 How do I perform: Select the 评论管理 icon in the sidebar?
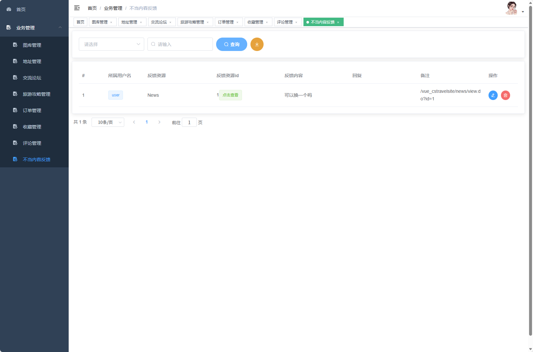point(15,143)
